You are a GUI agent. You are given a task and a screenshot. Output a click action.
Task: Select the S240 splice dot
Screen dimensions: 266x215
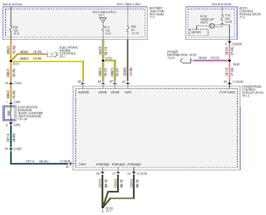pyautogui.click(x=229, y=61)
